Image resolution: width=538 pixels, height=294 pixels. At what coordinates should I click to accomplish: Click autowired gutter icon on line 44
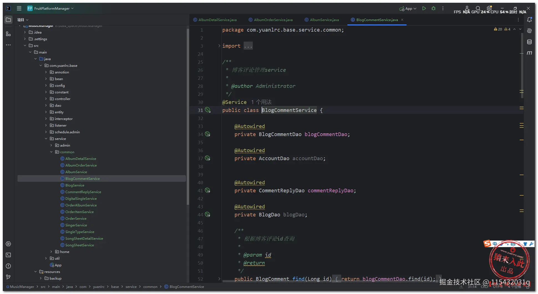click(208, 214)
